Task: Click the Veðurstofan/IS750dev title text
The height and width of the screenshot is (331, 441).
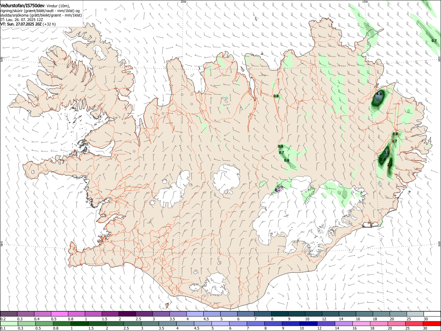Action: pyautogui.click(x=22, y=6)
